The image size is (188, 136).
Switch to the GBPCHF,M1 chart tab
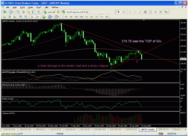[164, 129]
